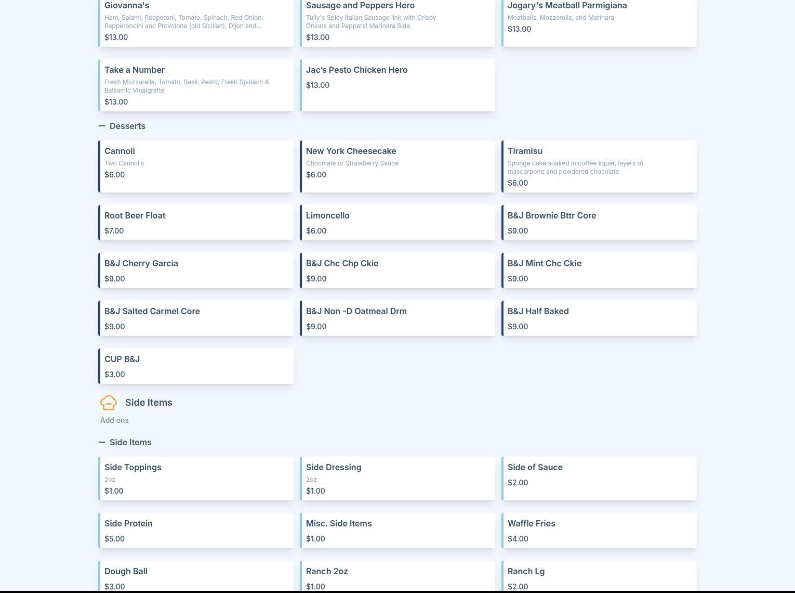Click the Add ons description text
This screenshot has width=795, height=593.
coord(114,420)
